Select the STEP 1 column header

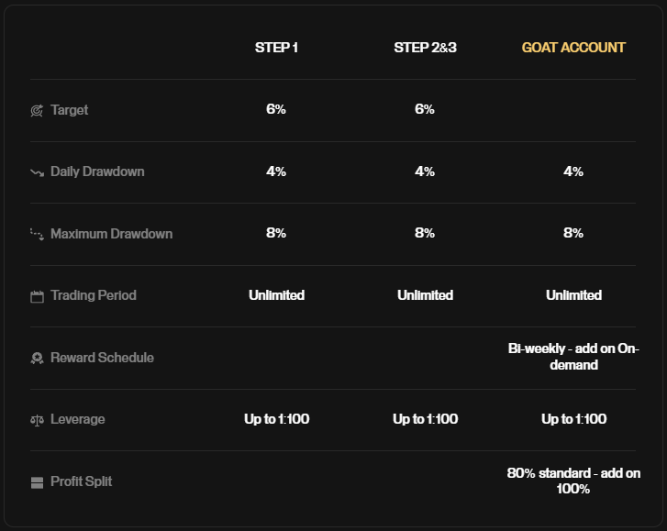(x=276, y=48)
